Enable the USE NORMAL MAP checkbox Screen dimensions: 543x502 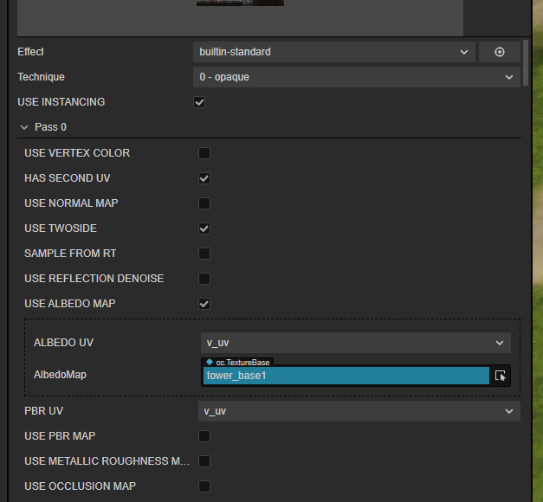204,203
